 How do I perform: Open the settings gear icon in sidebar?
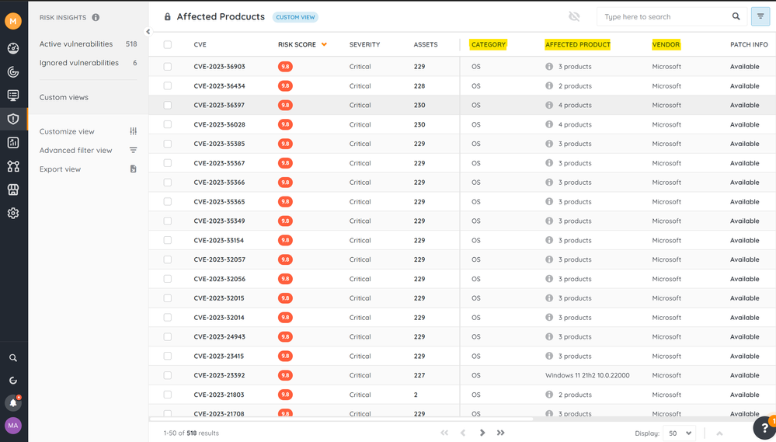point(13,214)
